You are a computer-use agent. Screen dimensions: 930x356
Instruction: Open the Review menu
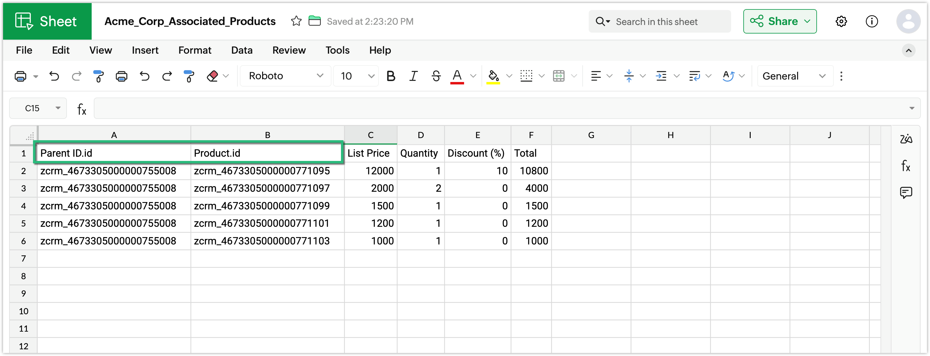click(x=289, y=51)
